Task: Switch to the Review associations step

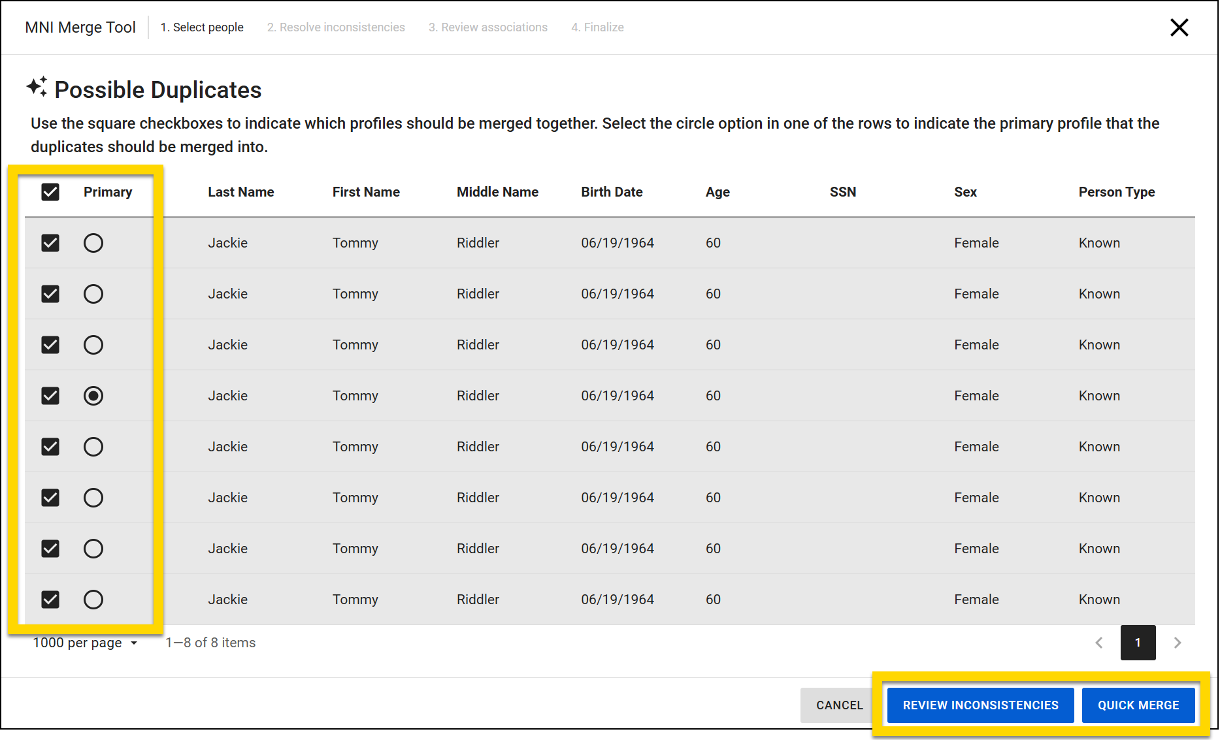Action: 487,27
